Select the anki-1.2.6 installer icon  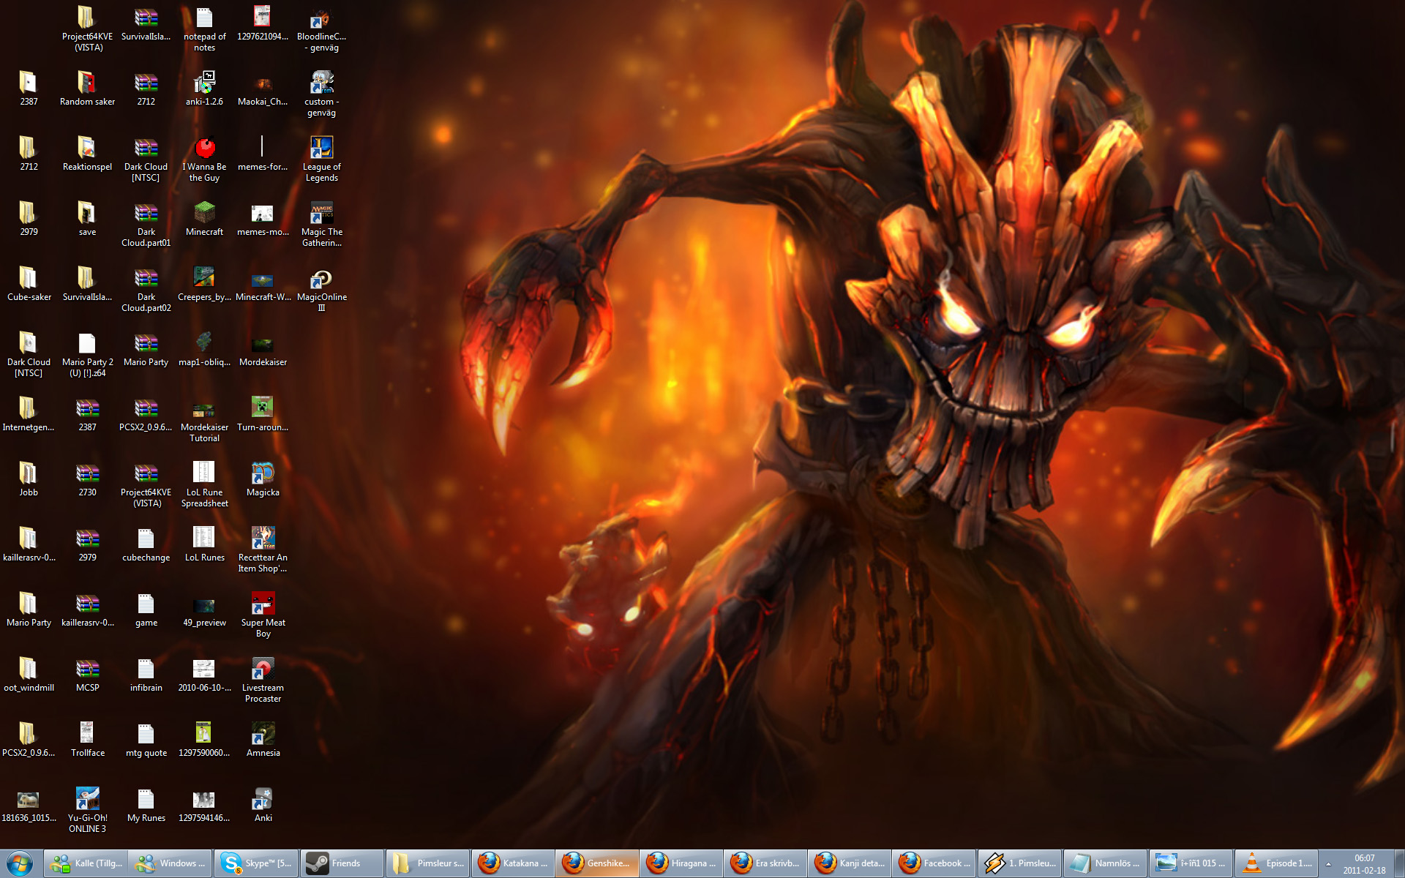coord(204,89)
